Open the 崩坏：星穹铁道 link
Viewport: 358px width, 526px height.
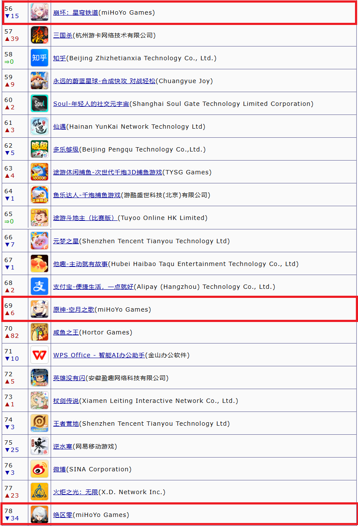click(x=76, y=12)
